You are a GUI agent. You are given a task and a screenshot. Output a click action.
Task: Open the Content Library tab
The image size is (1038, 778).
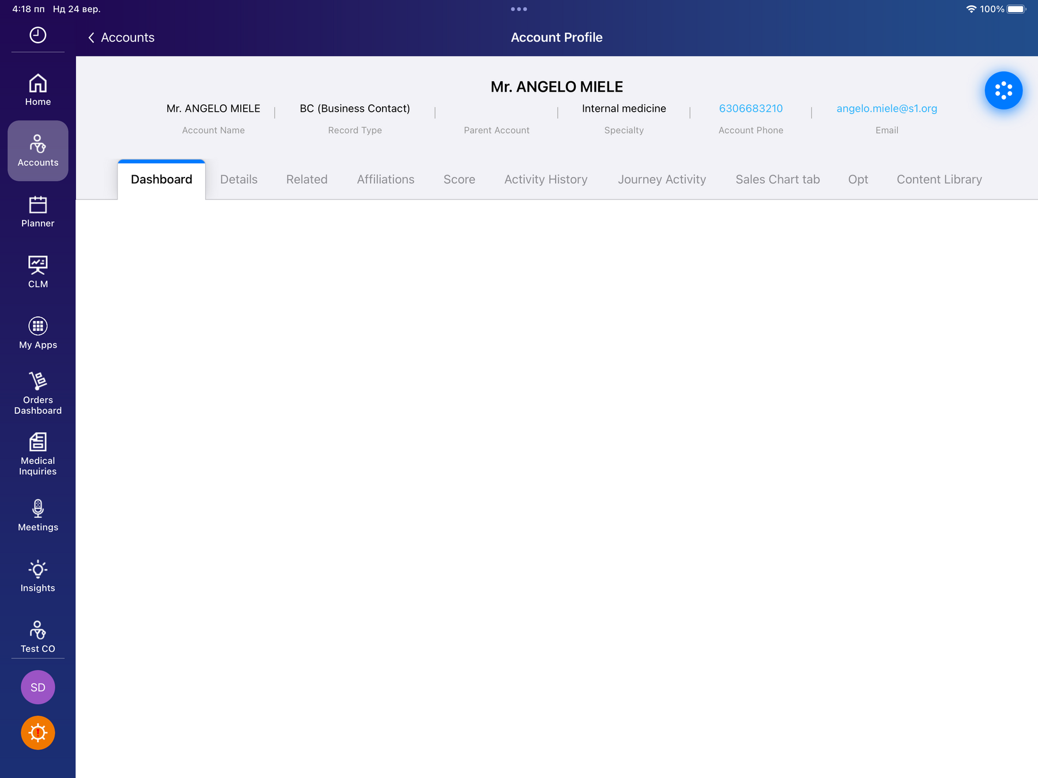939,179
